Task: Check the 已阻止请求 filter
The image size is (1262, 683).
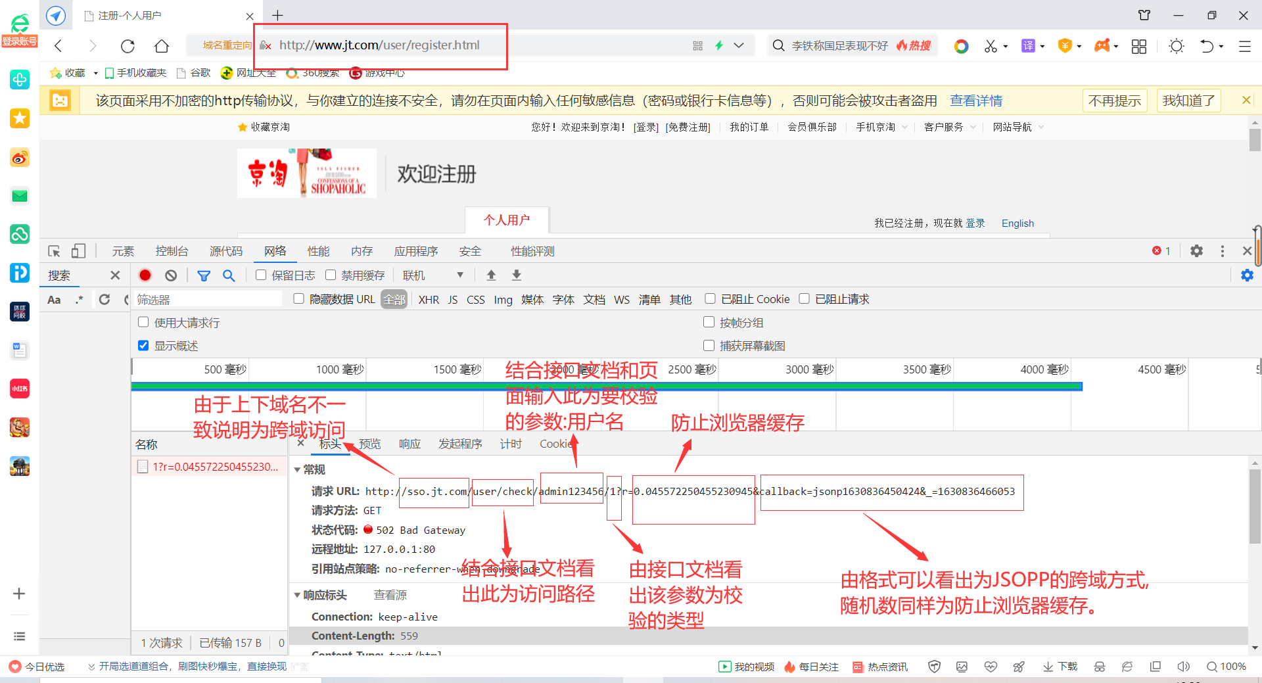Action: (804, 298)
